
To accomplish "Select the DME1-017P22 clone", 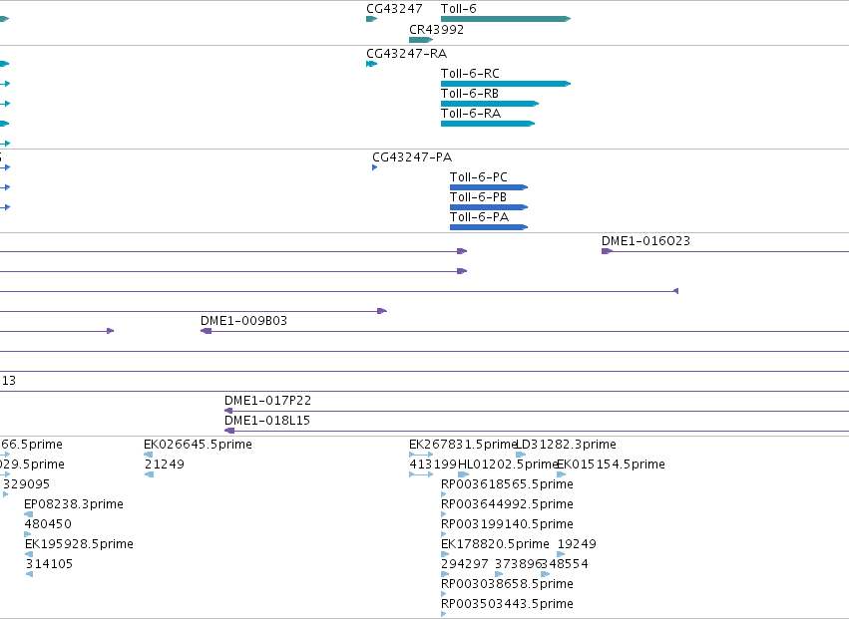I will (537, 412).
